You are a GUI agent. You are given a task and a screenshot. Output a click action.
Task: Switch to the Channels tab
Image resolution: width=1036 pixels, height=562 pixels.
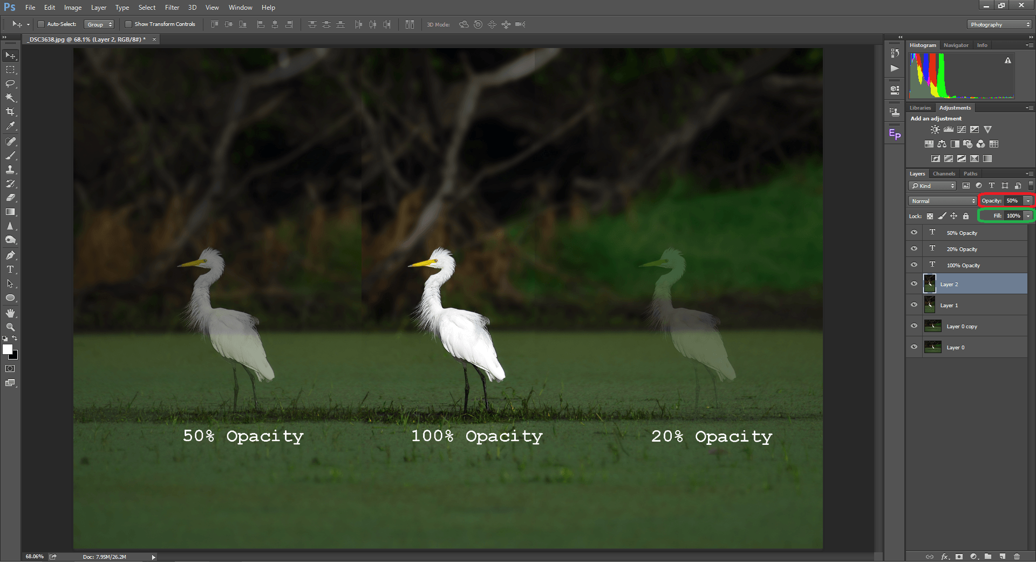[944, 174]
